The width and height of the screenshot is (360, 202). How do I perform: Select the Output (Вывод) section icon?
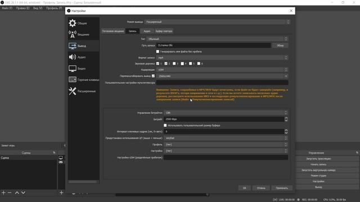pos(73,46)
